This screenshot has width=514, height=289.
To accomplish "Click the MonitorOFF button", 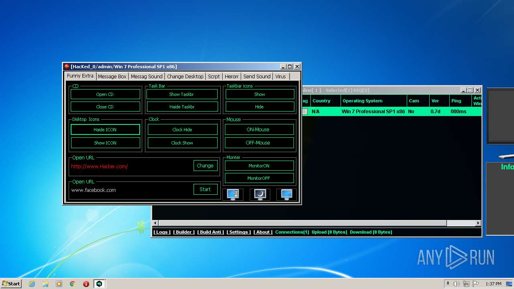I will click(259, 178).
